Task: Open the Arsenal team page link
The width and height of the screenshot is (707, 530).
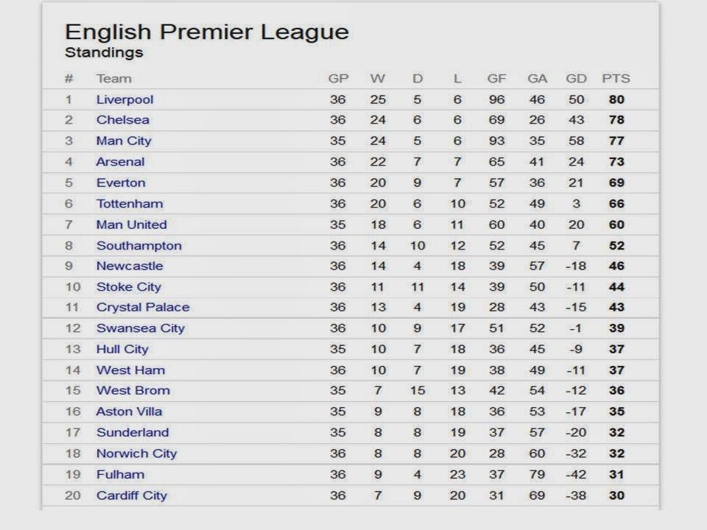Action: point(120,162)
